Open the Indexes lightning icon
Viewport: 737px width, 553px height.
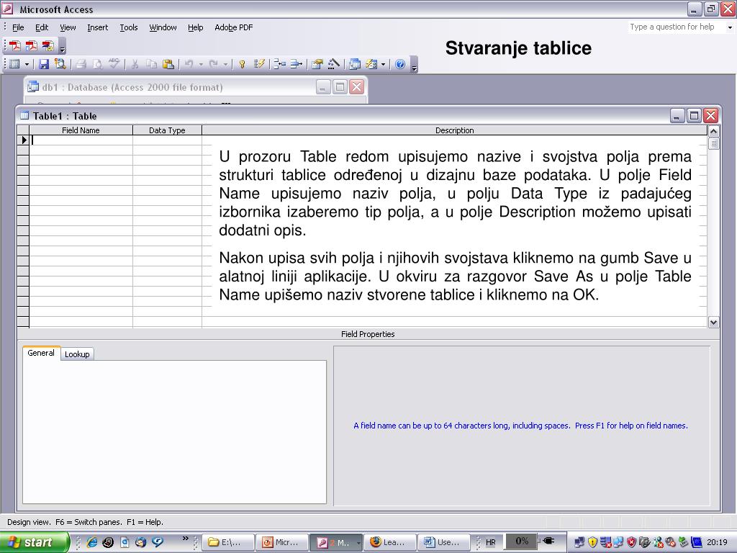coord(258,64)
